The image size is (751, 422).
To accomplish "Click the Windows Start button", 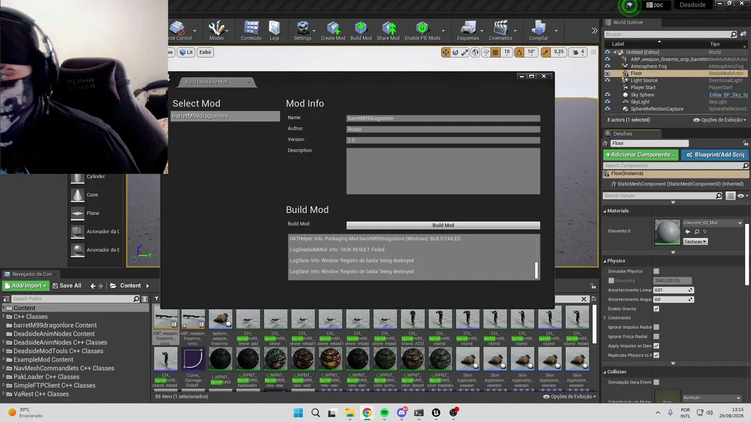I will click(x=298, y=413).
